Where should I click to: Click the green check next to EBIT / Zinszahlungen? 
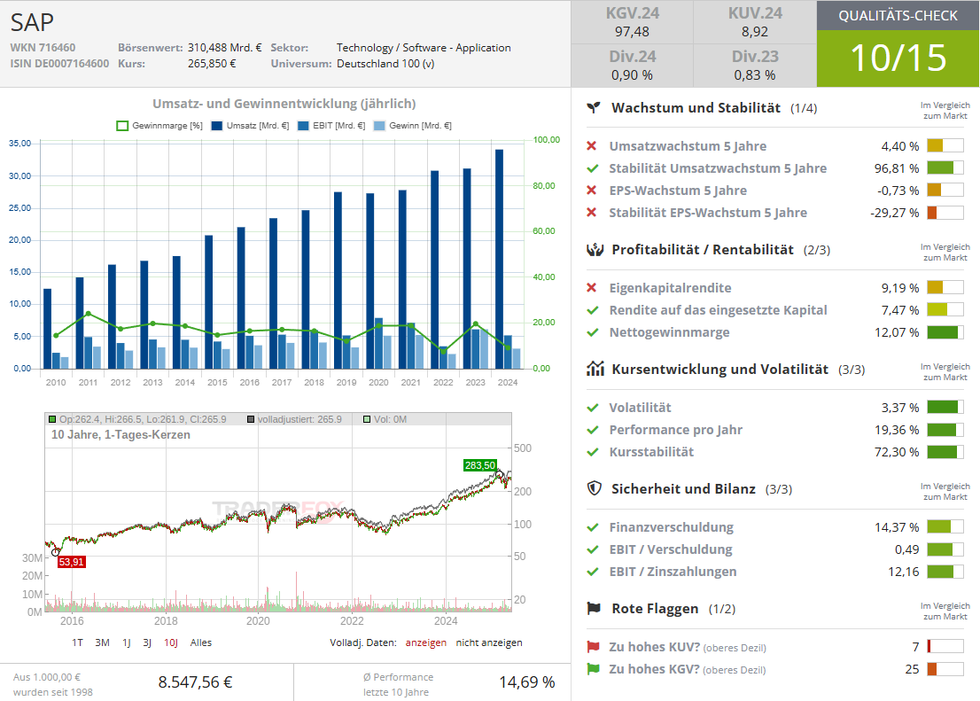coord(593,572)
